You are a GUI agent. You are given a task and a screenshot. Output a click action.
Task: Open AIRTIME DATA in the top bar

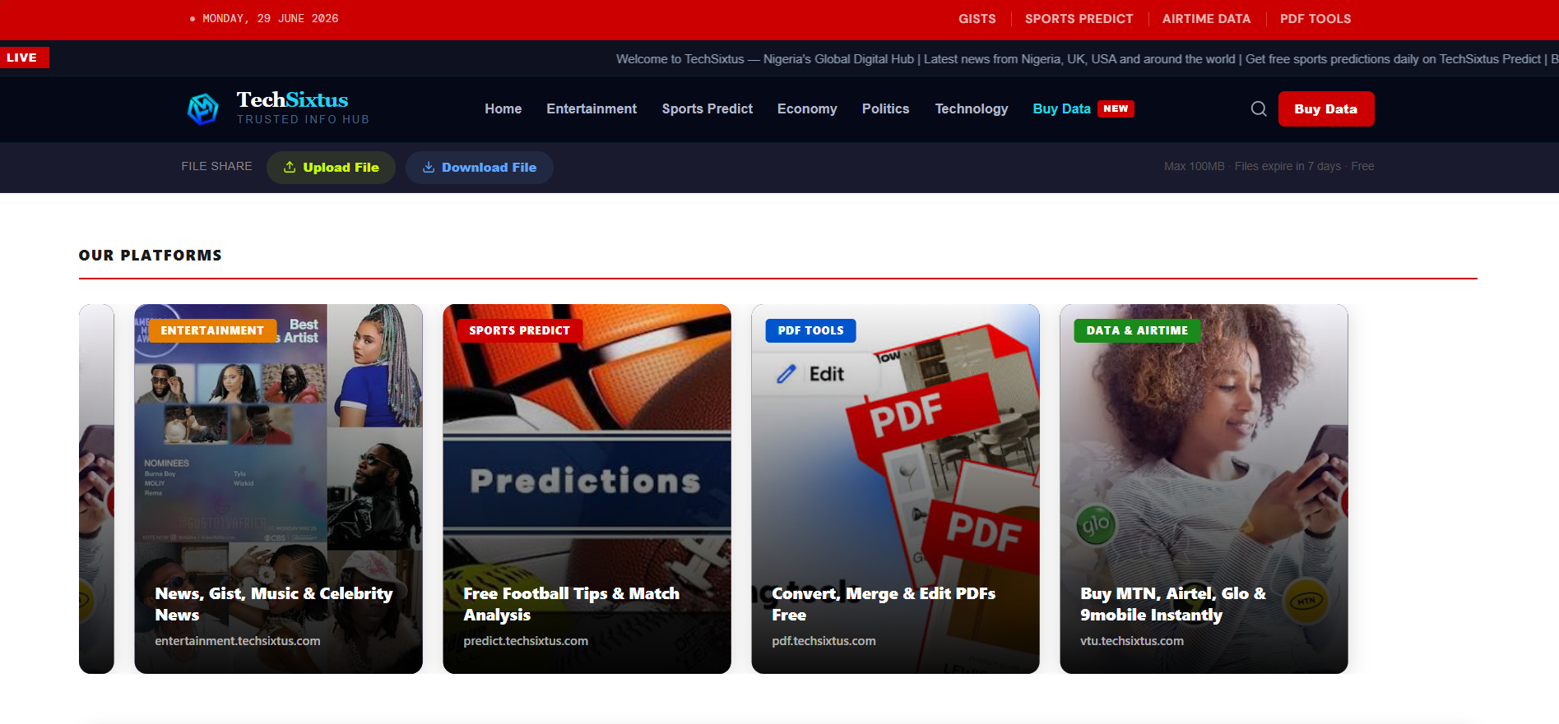[x=1206, y=19]
